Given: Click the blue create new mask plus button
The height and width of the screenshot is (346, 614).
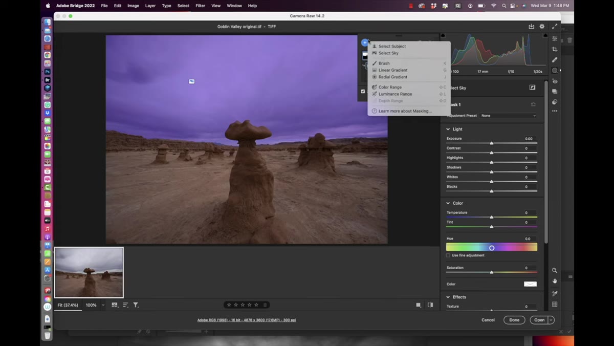Looking at the screenshot, I should coord(364,42).
